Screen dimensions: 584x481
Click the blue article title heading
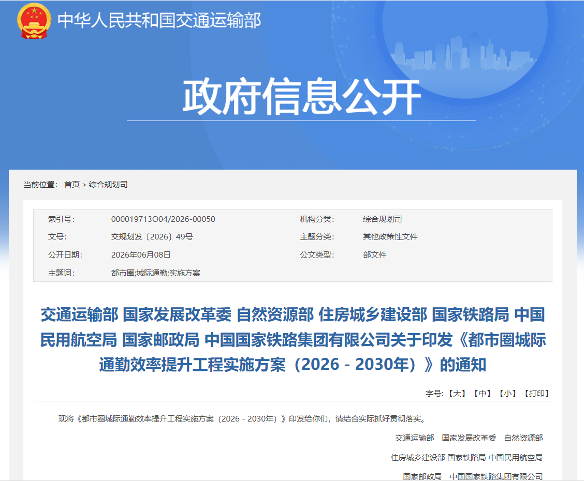coord(293,340)
